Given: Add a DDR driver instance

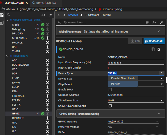Looking at the screenshot, I should (47, 74).
